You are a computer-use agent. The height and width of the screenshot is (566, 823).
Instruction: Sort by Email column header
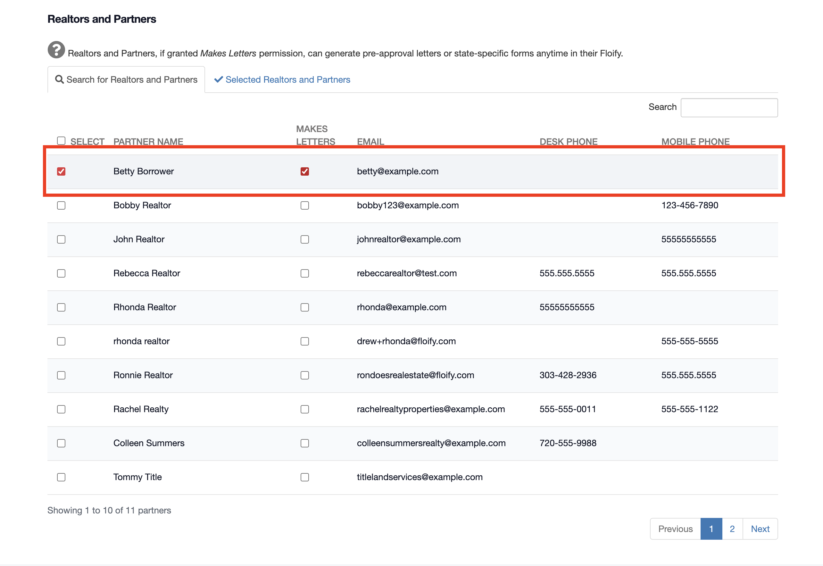370,142
